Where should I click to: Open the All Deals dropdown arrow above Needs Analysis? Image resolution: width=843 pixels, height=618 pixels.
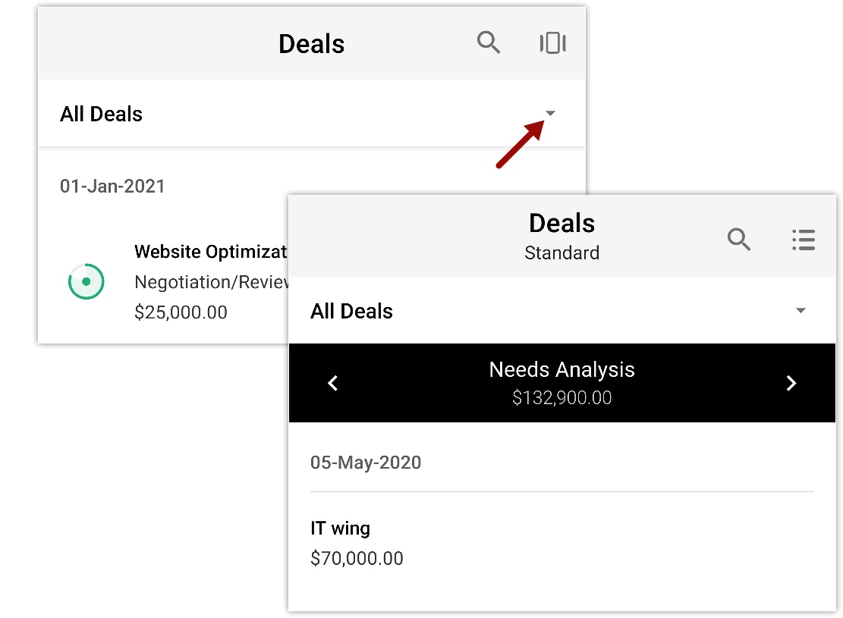801,311
